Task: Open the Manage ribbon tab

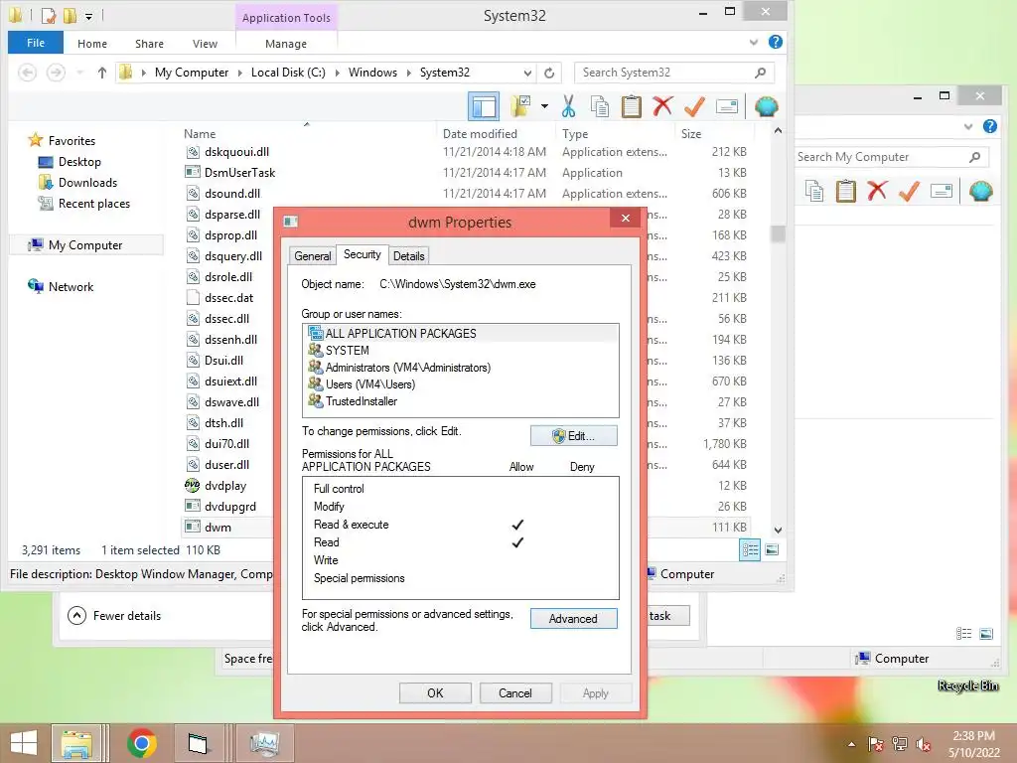Action: pos(286,44)
